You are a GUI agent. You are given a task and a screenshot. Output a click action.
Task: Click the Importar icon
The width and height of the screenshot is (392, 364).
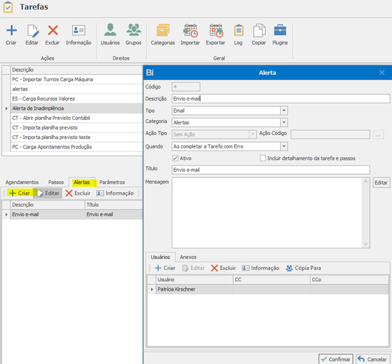[x=190, y=30]
